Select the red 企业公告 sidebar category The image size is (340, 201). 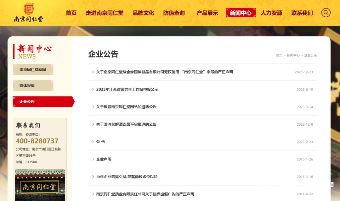point(44,102)
